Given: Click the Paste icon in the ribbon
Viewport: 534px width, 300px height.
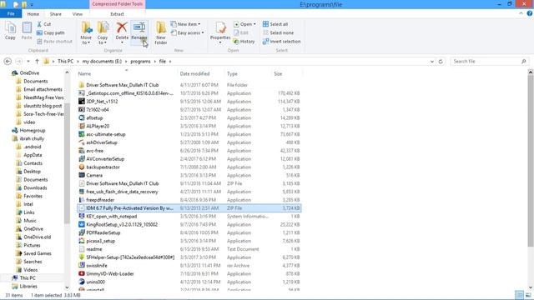Looking at the screenshot, I should point(27,28).
